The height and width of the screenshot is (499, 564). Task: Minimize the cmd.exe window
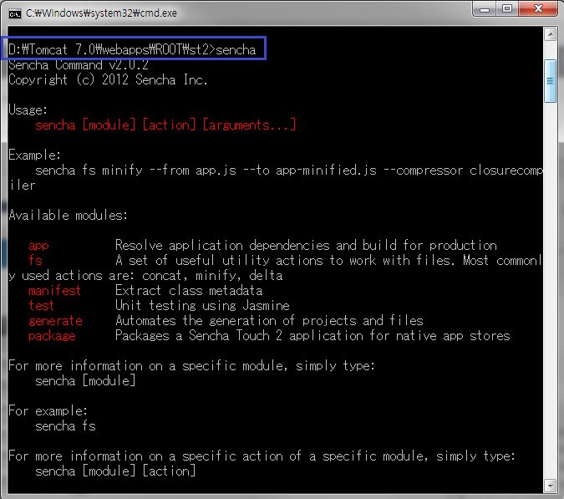(x=484, y=9)
